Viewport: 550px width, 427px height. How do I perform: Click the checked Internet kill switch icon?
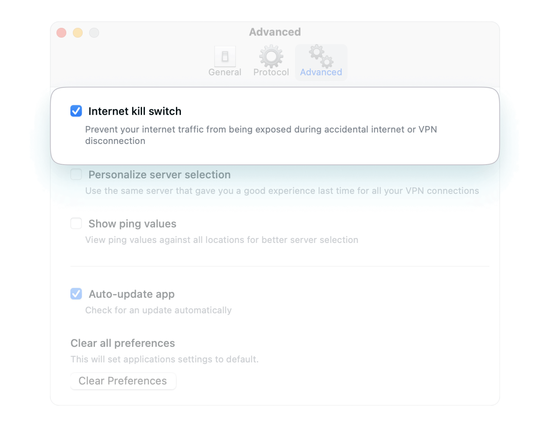(76, 111)
